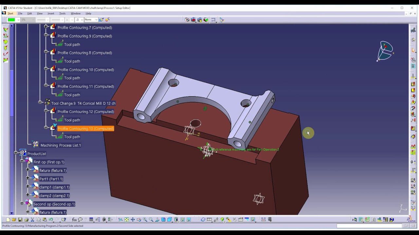Viewport: 419px width, 235px height.
Task: Open the File menu
Action: point(20,13)
